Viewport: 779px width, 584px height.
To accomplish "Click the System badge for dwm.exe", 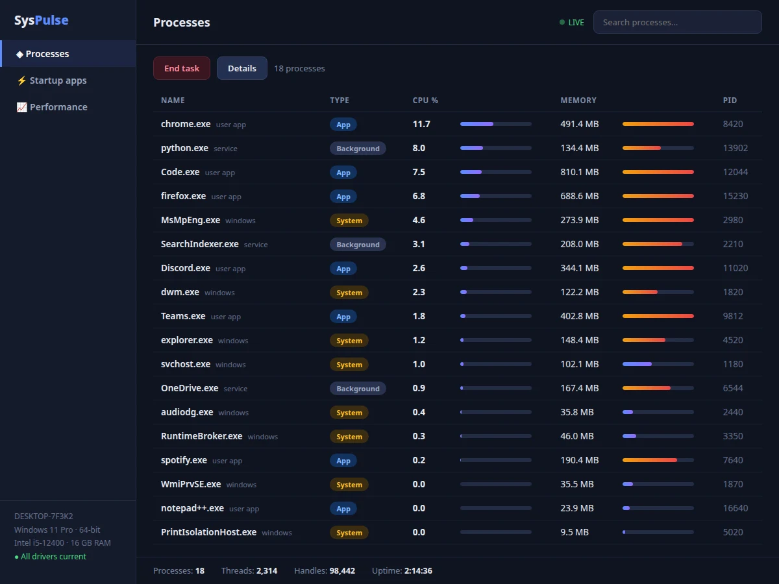I will tap(349, 293).
